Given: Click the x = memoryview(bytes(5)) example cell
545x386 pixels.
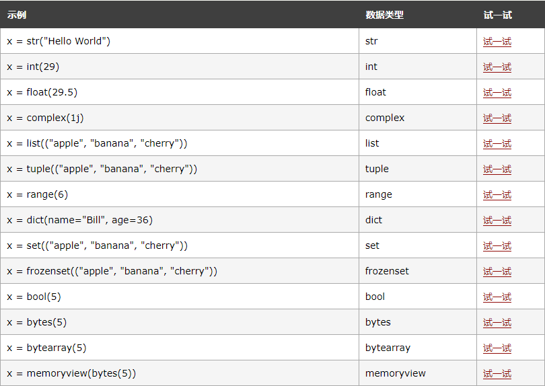Looking at the screenshot, I should pos(71,374).
